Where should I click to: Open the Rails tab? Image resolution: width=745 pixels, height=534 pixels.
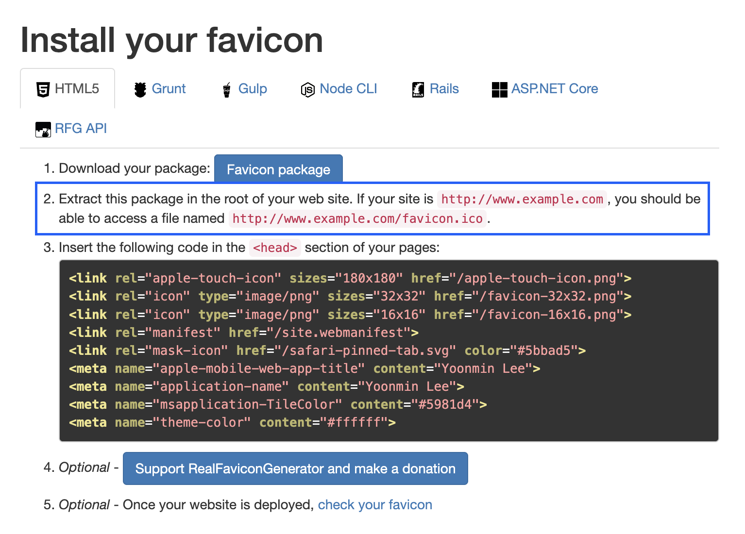point(435,89)
